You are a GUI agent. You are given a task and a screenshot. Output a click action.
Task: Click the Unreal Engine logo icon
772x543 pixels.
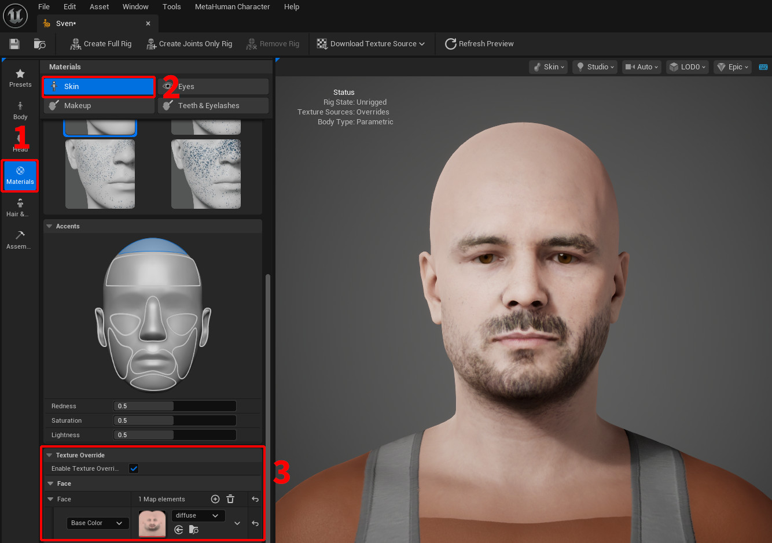point(16,16)
